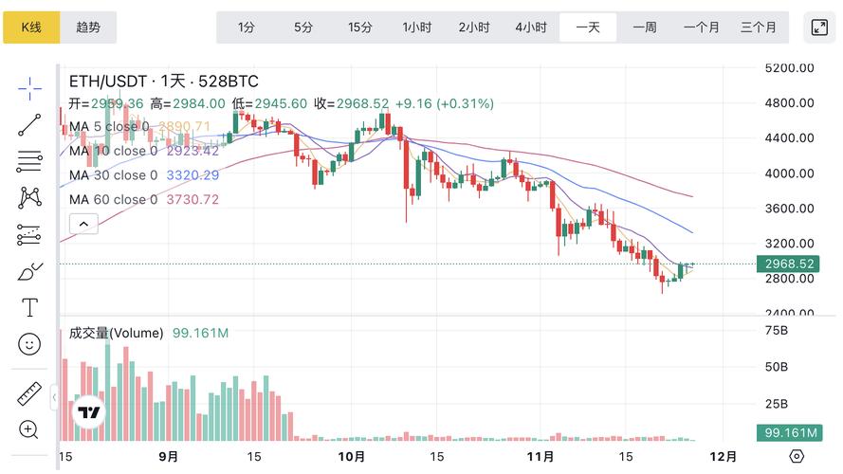Select the 一周 weekly timeframe

pos(645,27)
